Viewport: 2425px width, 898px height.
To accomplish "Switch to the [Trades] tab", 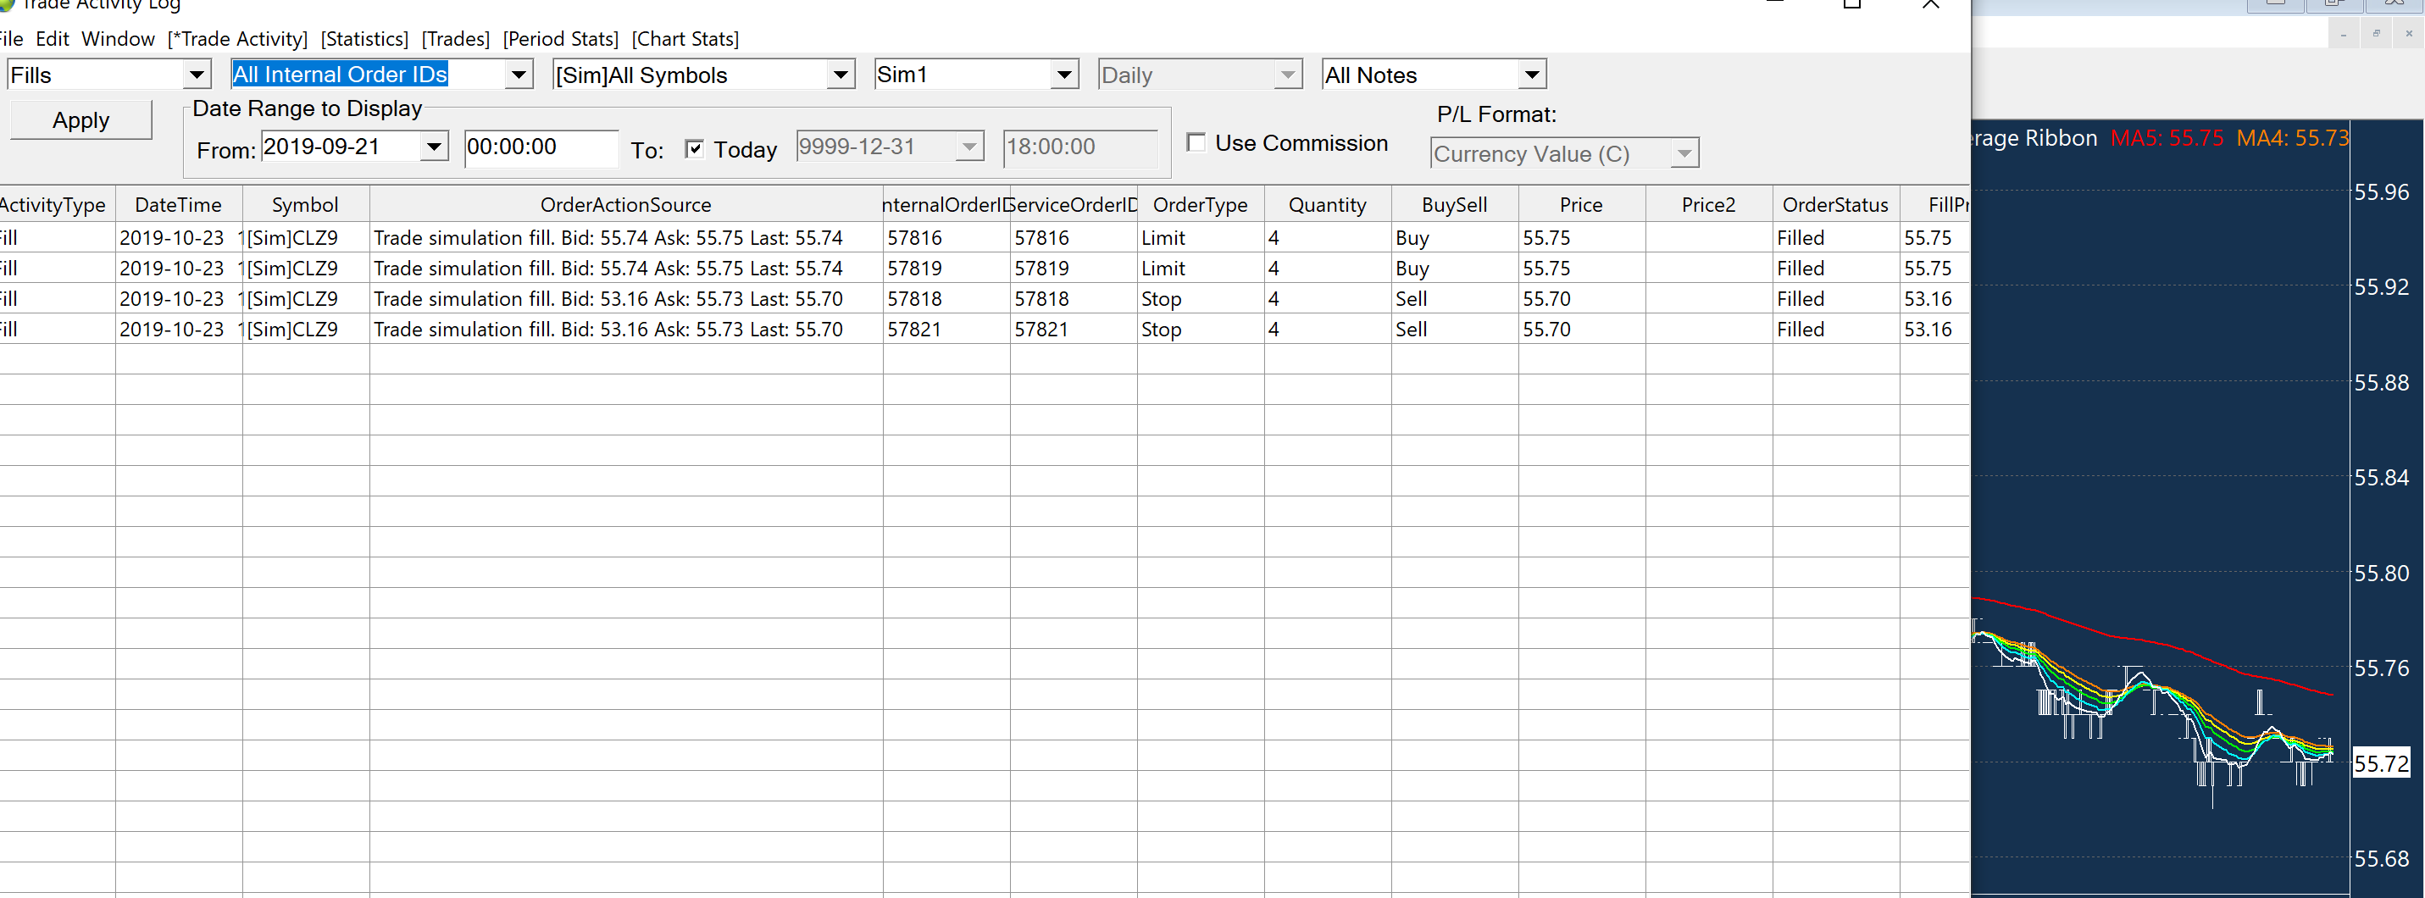I will pos(456,39).
